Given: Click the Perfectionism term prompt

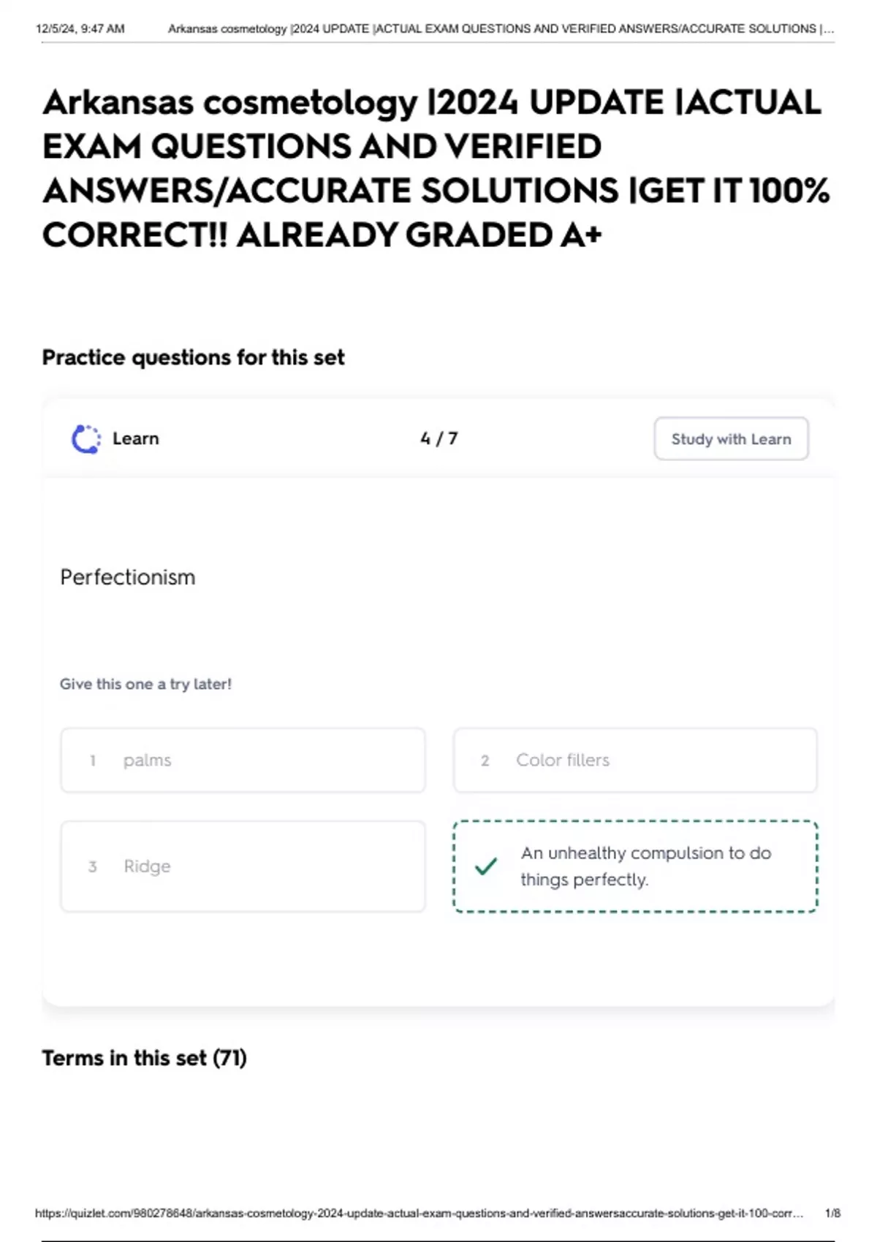Looking at the screenshot, I should (128, 577).
